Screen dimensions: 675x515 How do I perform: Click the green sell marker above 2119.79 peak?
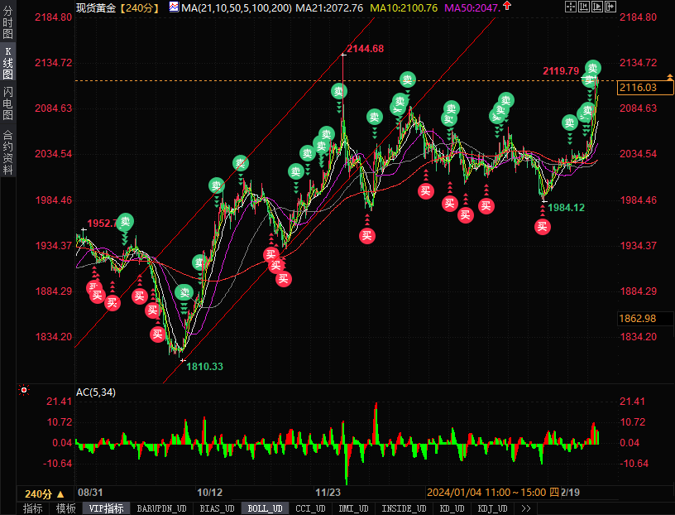point(592,68)
